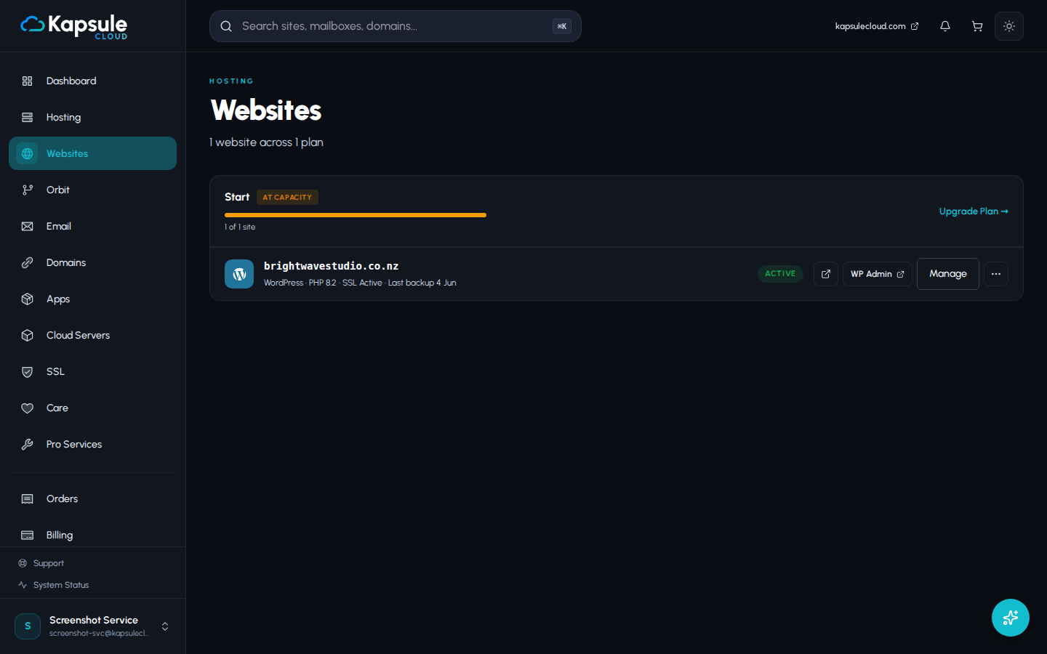Viewport: 1047px width, 654px height.
Task: Click the site details line with PHP 8.2
Action: pyautogui.click(x=360, y=283)
